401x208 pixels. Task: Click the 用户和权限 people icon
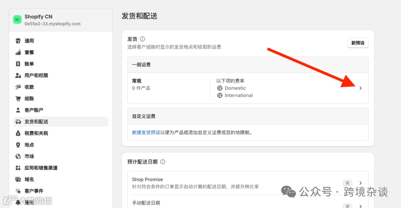(18, 75)
